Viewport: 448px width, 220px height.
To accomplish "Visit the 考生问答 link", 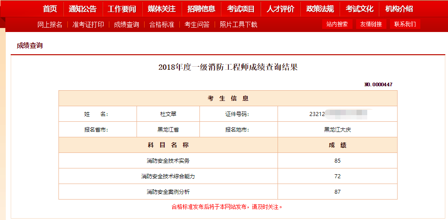I will coord(197,24).
